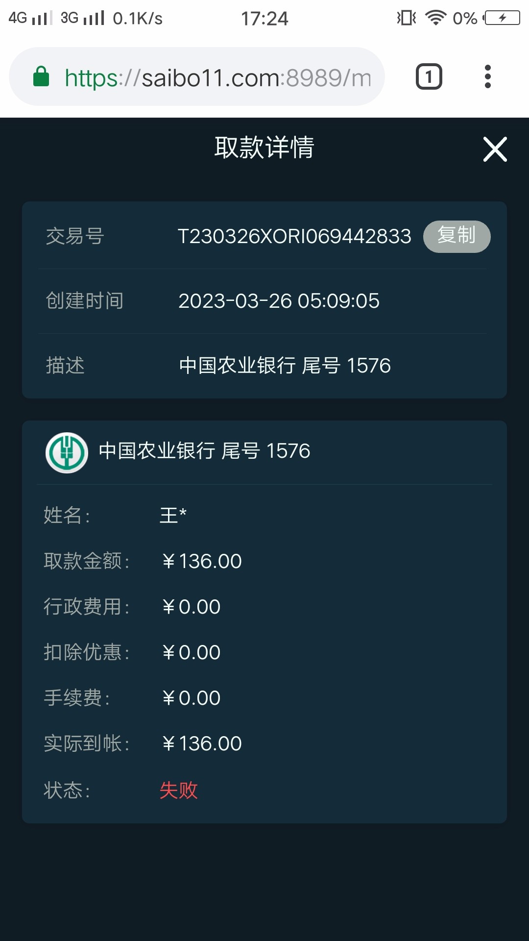Tap the 取款详情 page title
This screenshot has width=529, height=941.
click(x=264, y=148)
